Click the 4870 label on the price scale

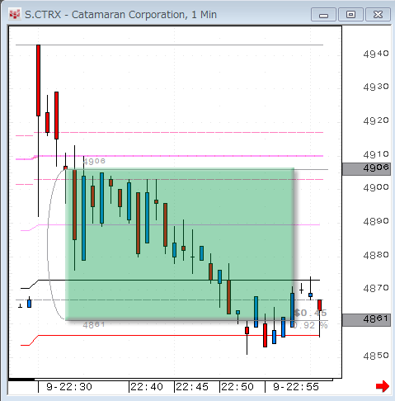coord(376,289)
